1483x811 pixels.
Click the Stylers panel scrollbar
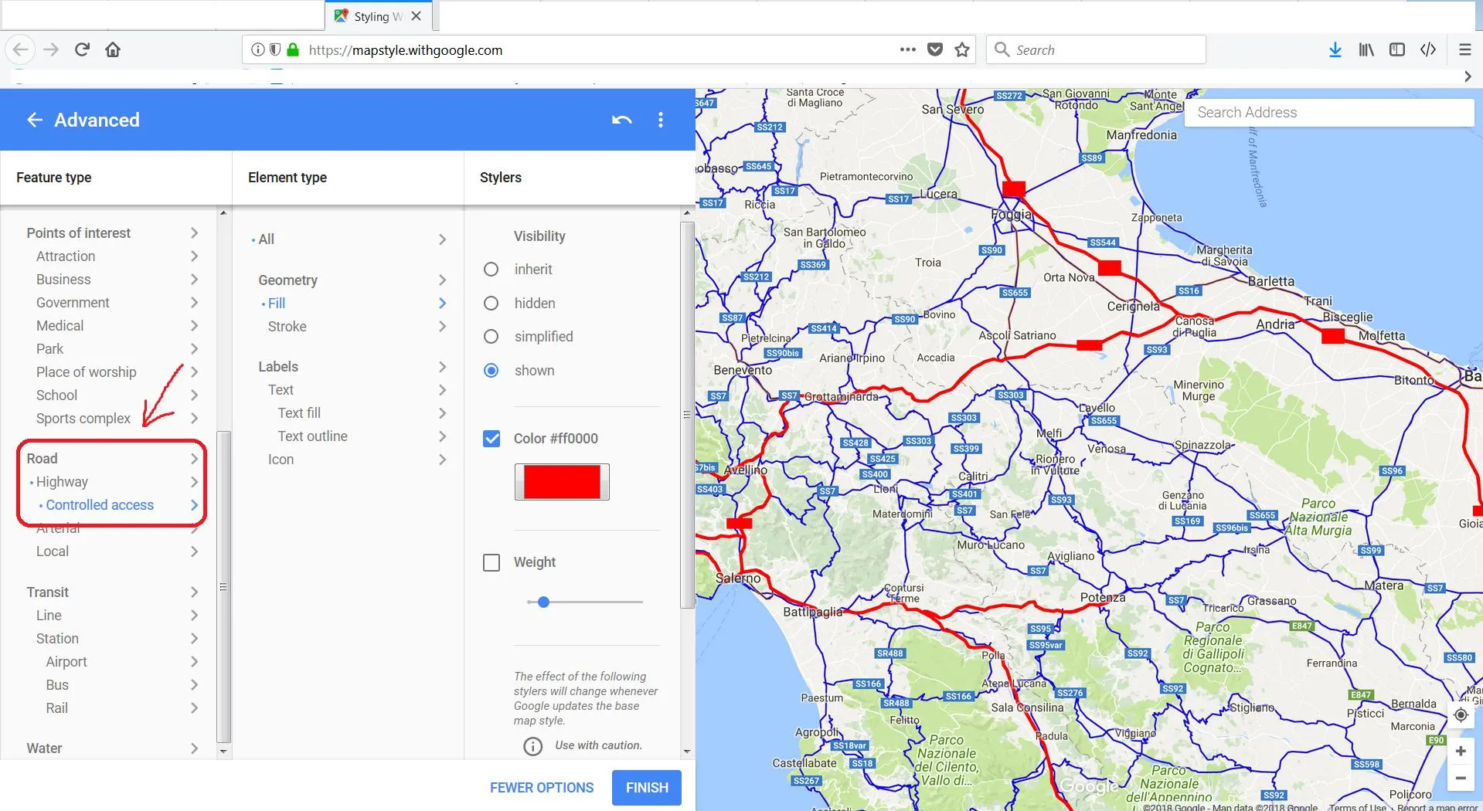click(687, 415)
